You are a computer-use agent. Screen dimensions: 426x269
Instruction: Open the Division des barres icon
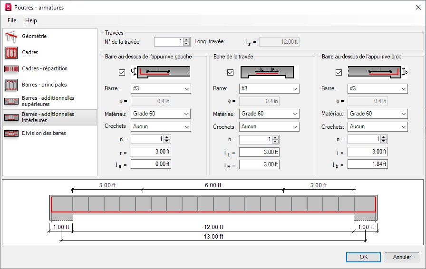(11, 134)
